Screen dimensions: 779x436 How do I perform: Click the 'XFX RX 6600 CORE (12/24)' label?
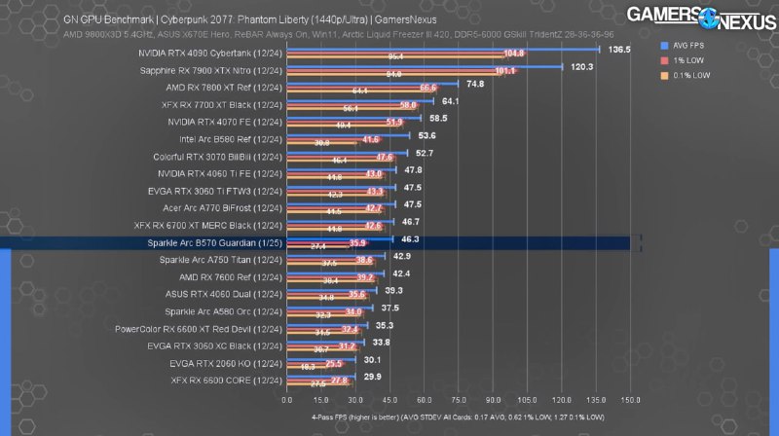(x=227, y=381)
